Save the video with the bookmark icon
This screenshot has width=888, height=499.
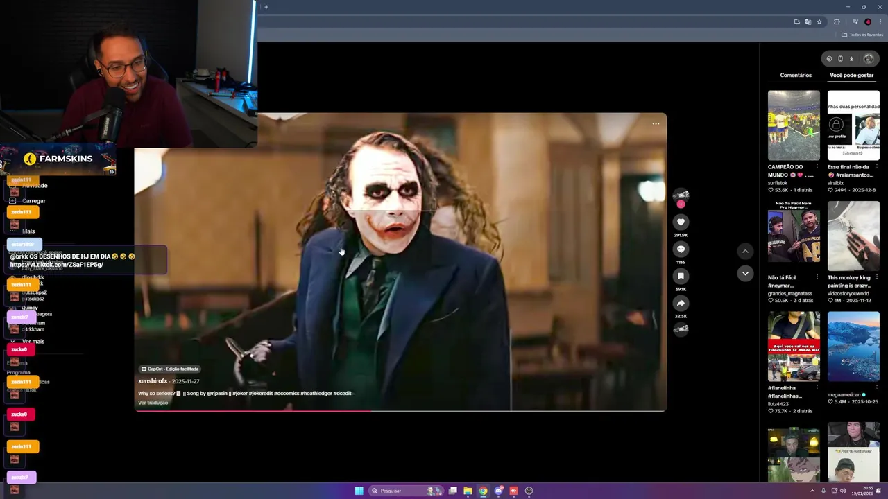(681, 276)
